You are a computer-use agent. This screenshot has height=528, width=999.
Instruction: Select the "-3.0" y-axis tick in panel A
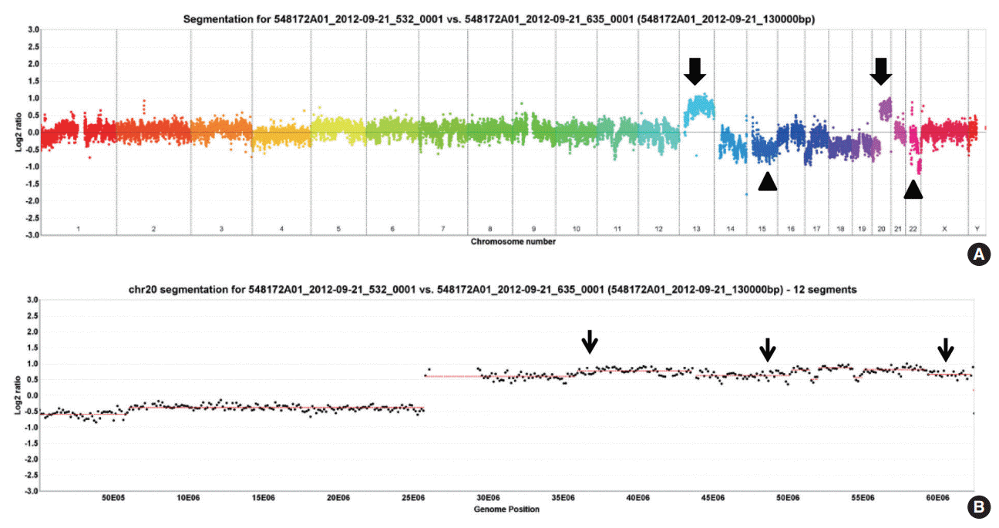pyautogui.click(x=31, y=235)
